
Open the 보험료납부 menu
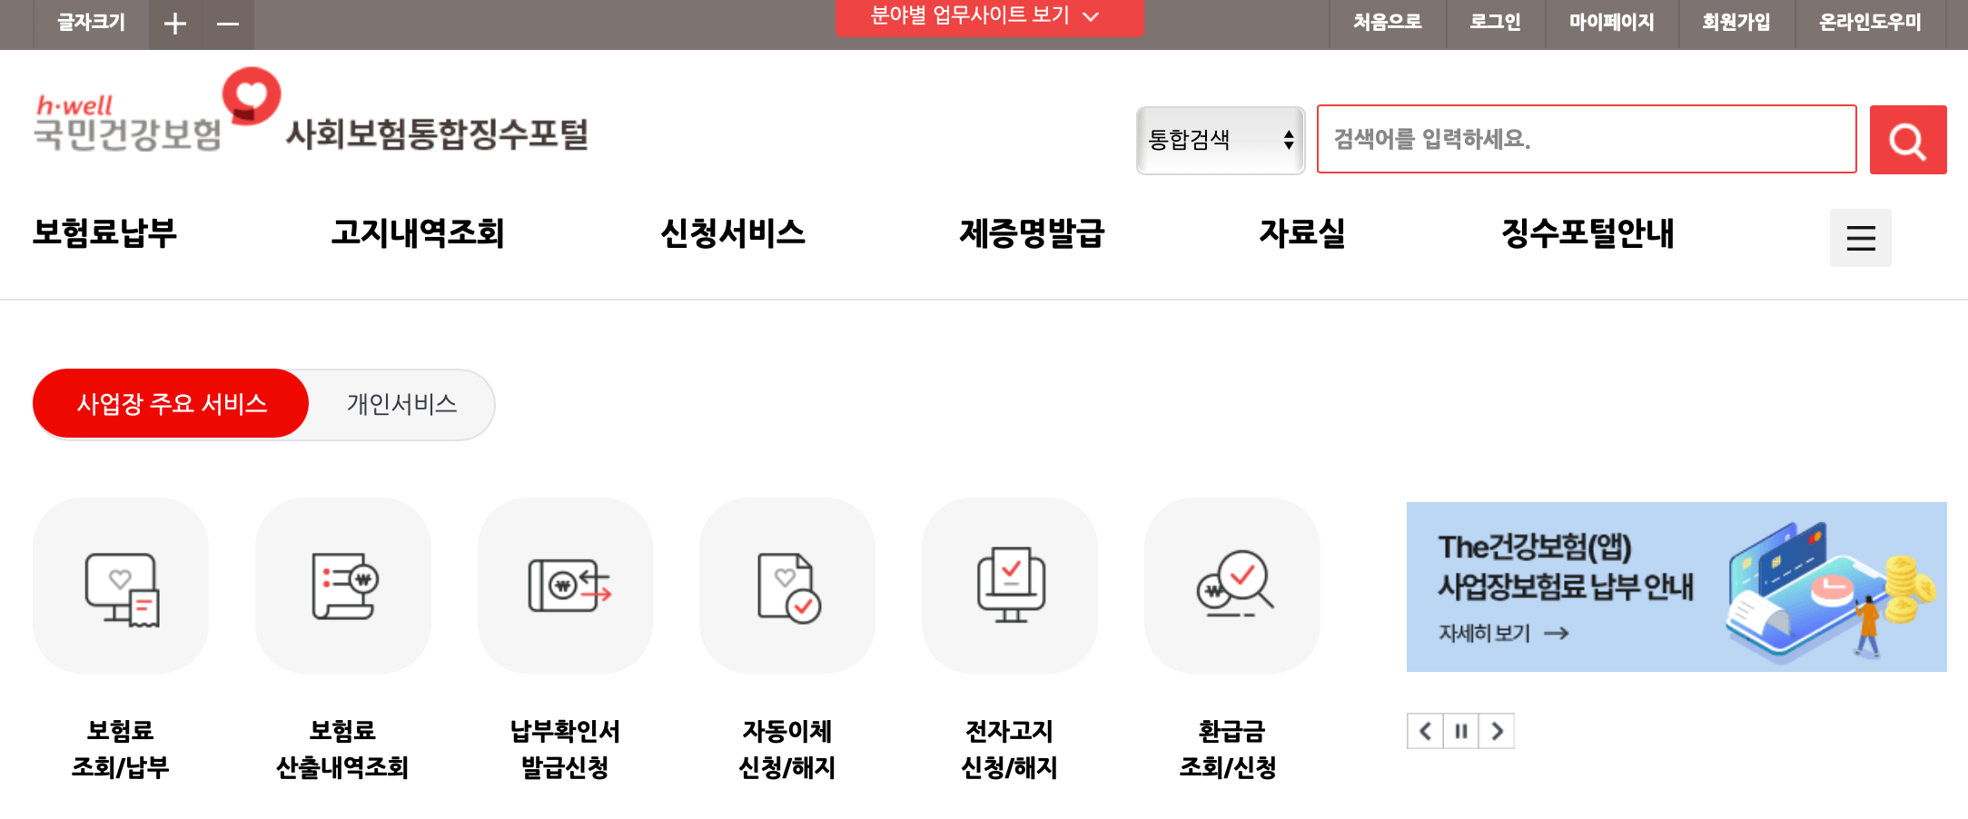tap(106, 234)
